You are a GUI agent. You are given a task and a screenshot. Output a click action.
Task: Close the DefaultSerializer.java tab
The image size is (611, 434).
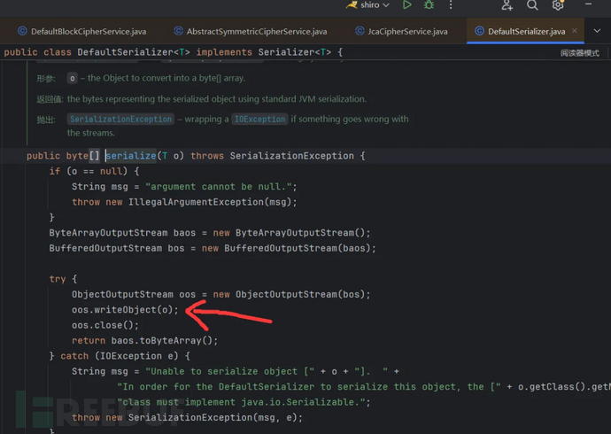[x=575, y=31]
